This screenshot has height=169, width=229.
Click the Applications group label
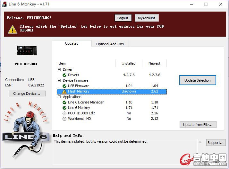coord(72,97)
